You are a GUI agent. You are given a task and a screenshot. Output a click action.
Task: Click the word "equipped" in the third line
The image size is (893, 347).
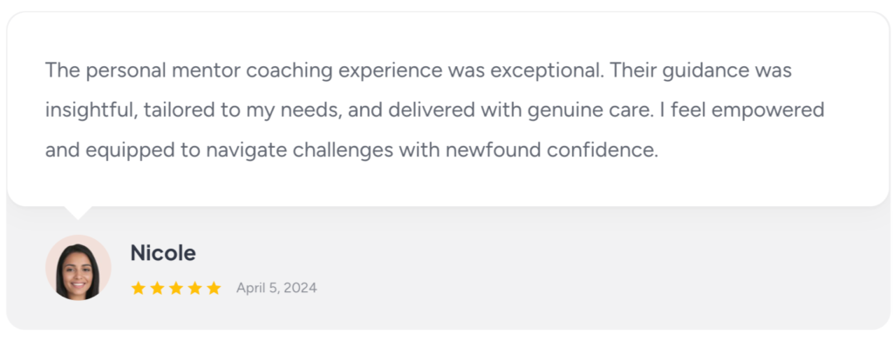point(129,151)
